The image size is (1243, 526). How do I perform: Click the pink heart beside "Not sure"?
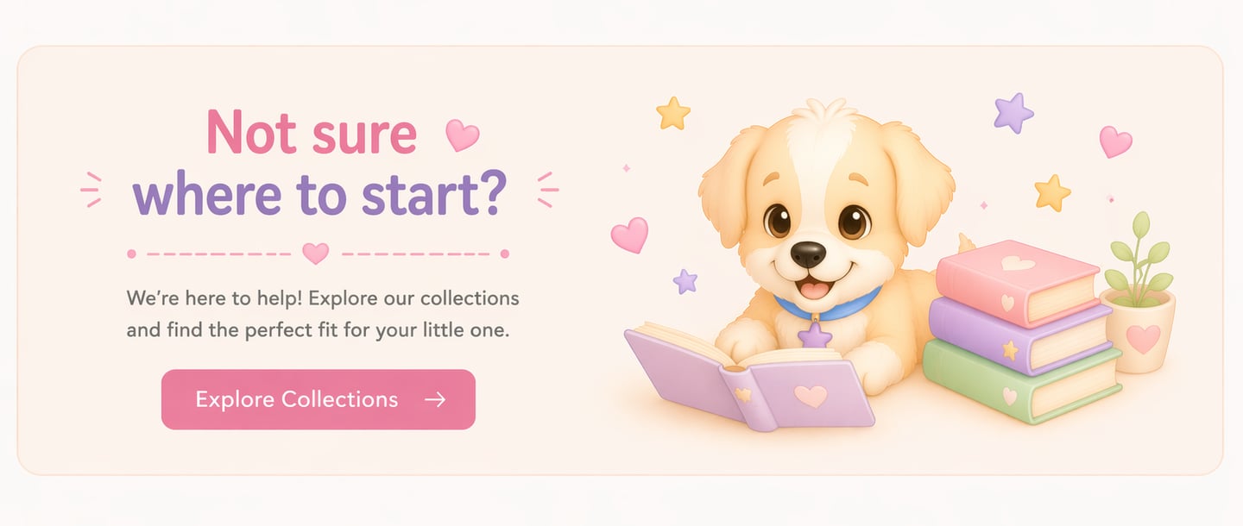tap(462, 135)
